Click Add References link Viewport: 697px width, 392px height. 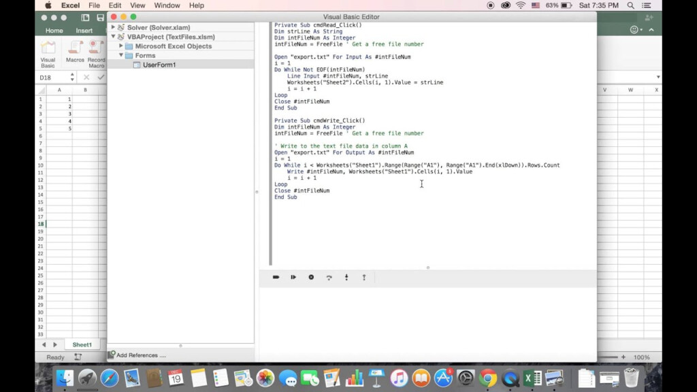tap(141, 355)
